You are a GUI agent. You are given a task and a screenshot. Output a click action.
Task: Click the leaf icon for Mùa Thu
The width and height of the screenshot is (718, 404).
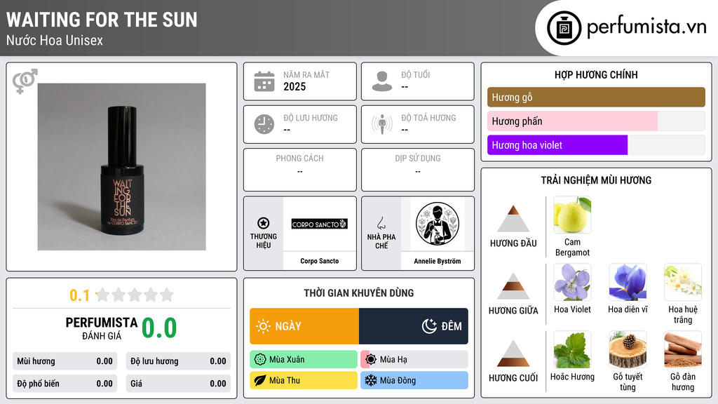click(x=260, y=380)
